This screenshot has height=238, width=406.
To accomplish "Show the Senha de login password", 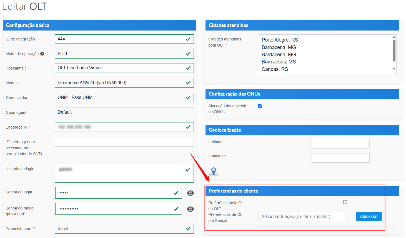I will (191, 193).
